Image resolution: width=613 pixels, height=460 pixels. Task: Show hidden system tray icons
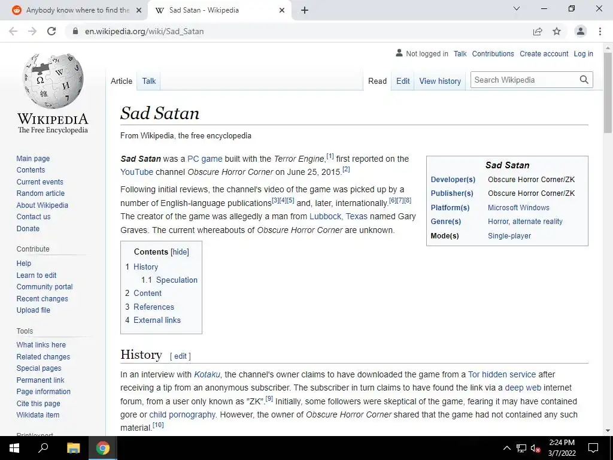506,448
